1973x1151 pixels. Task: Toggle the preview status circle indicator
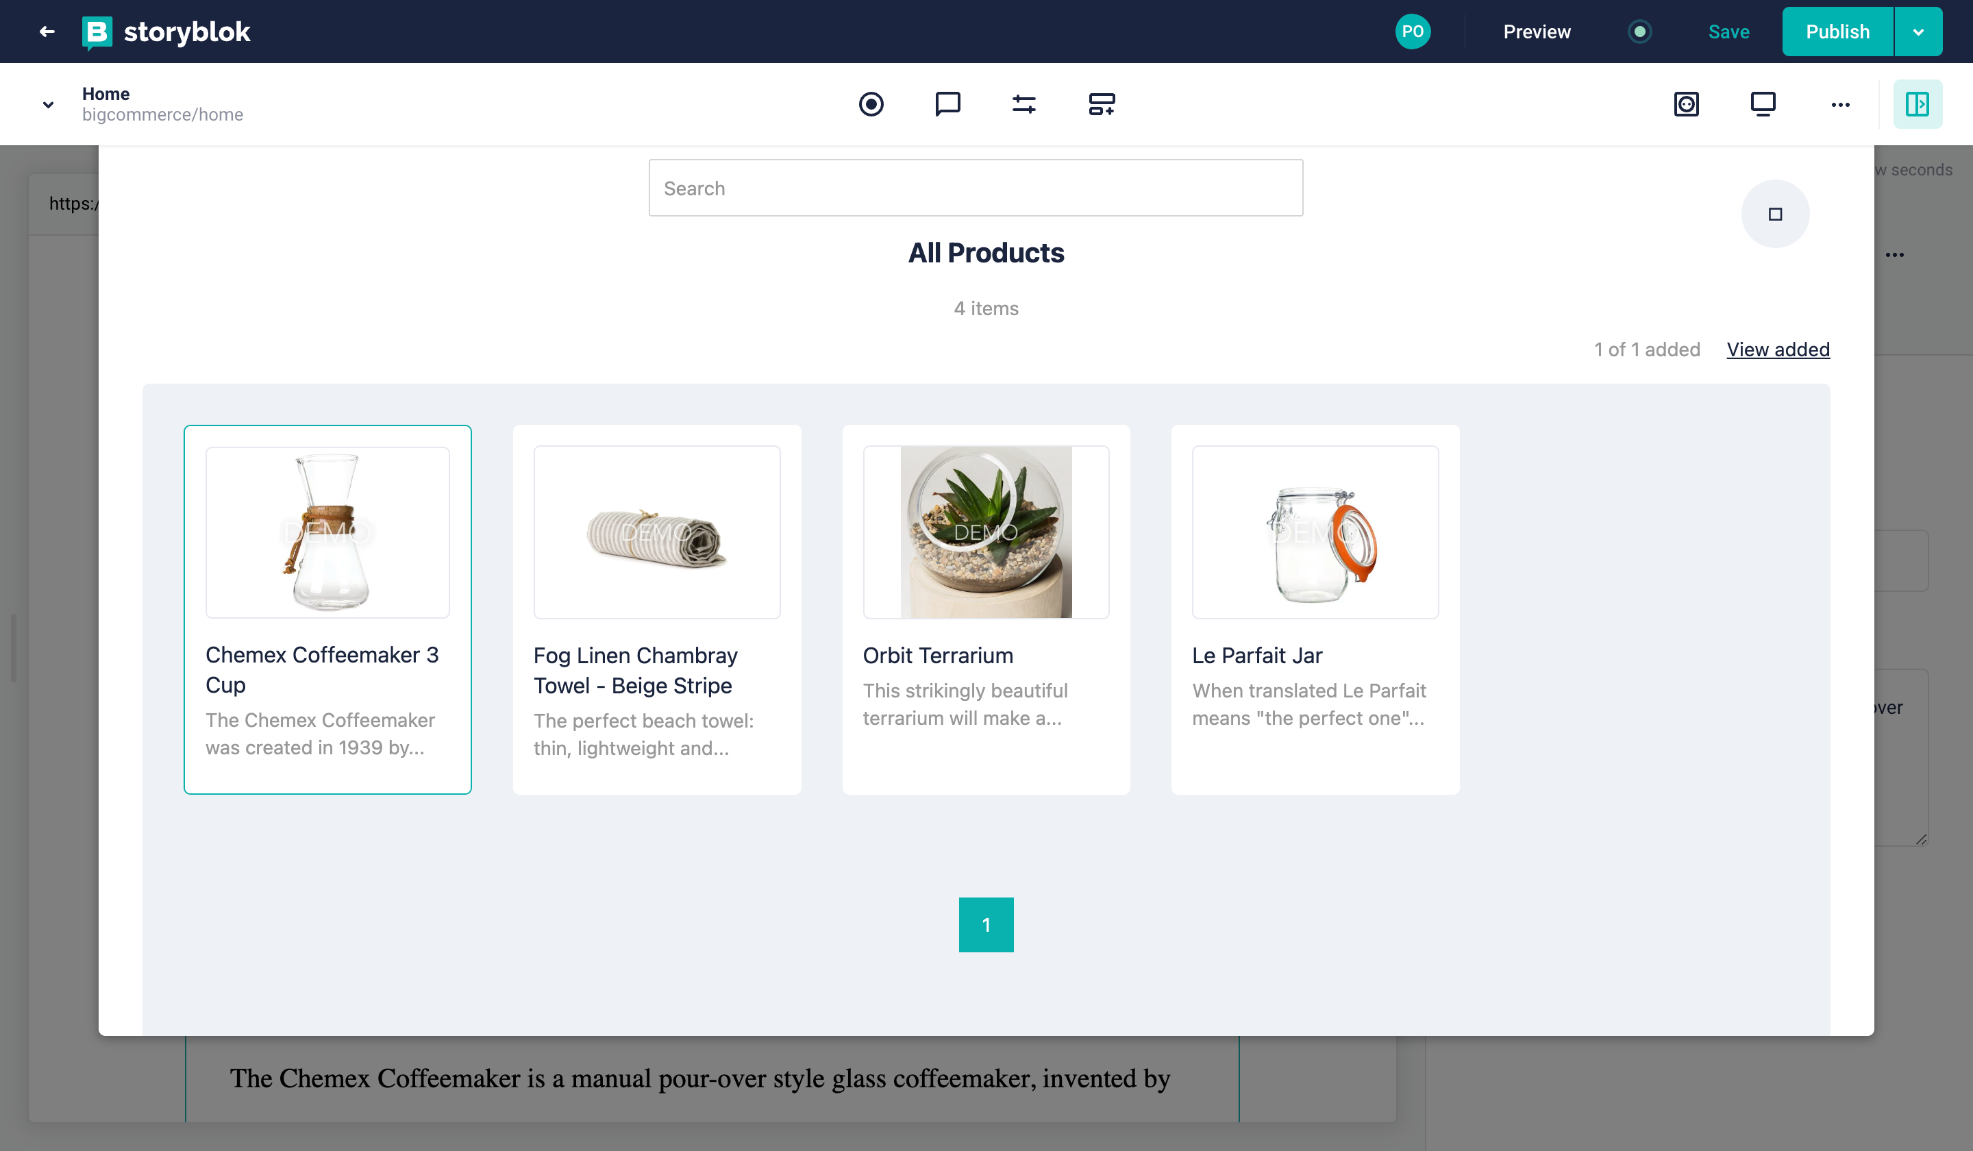pyautogui.click(x=1639, y=32)
